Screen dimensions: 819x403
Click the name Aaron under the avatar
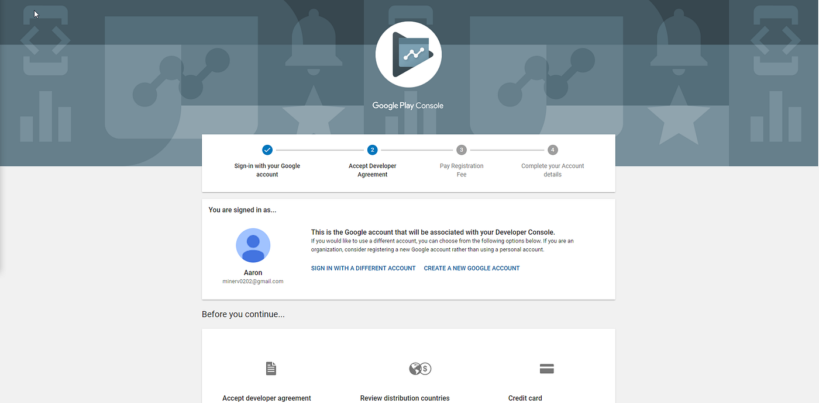(x=253, y=273)
